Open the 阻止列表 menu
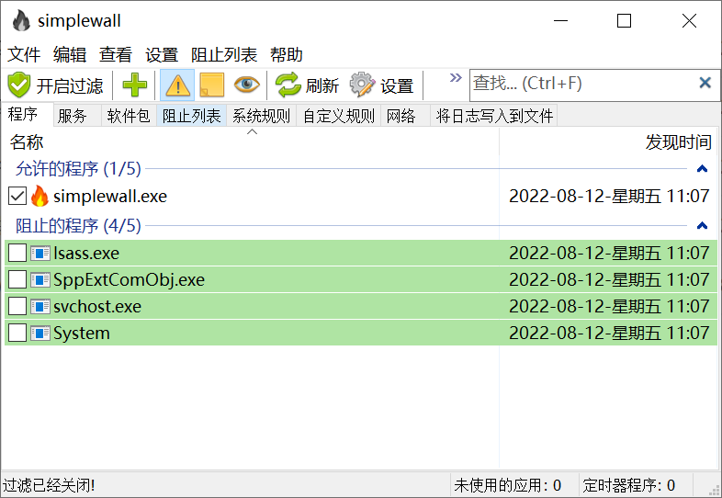722x498 pixels. pos(223,55)
